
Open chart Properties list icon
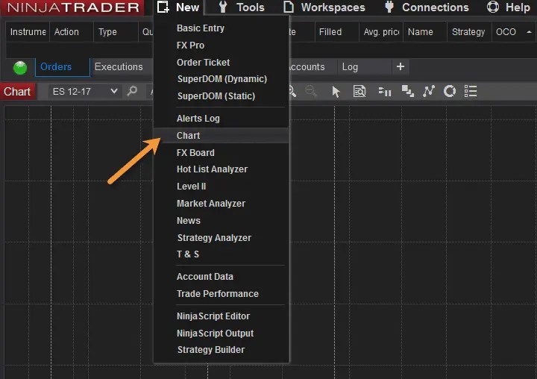click(x=471, y=91)
